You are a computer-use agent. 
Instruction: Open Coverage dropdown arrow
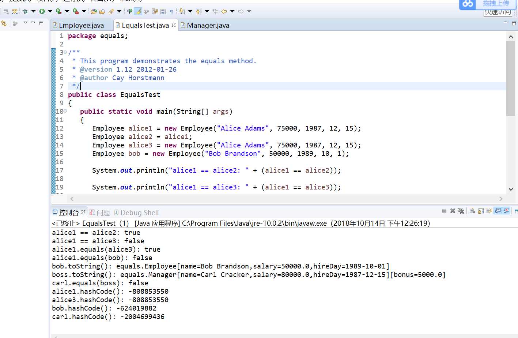point(67,11)
